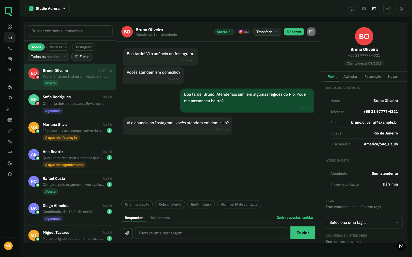Open the bot icon in sidebar
This screenshot has width=412, height=257.
10,87
